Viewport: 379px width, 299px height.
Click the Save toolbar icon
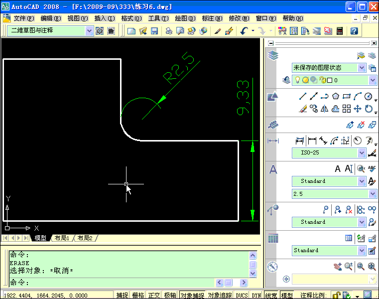(154, 31)
